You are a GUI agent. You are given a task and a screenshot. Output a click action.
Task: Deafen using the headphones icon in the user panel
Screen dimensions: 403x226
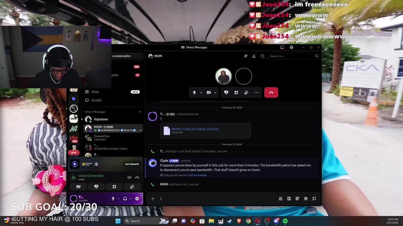[125, 199]
